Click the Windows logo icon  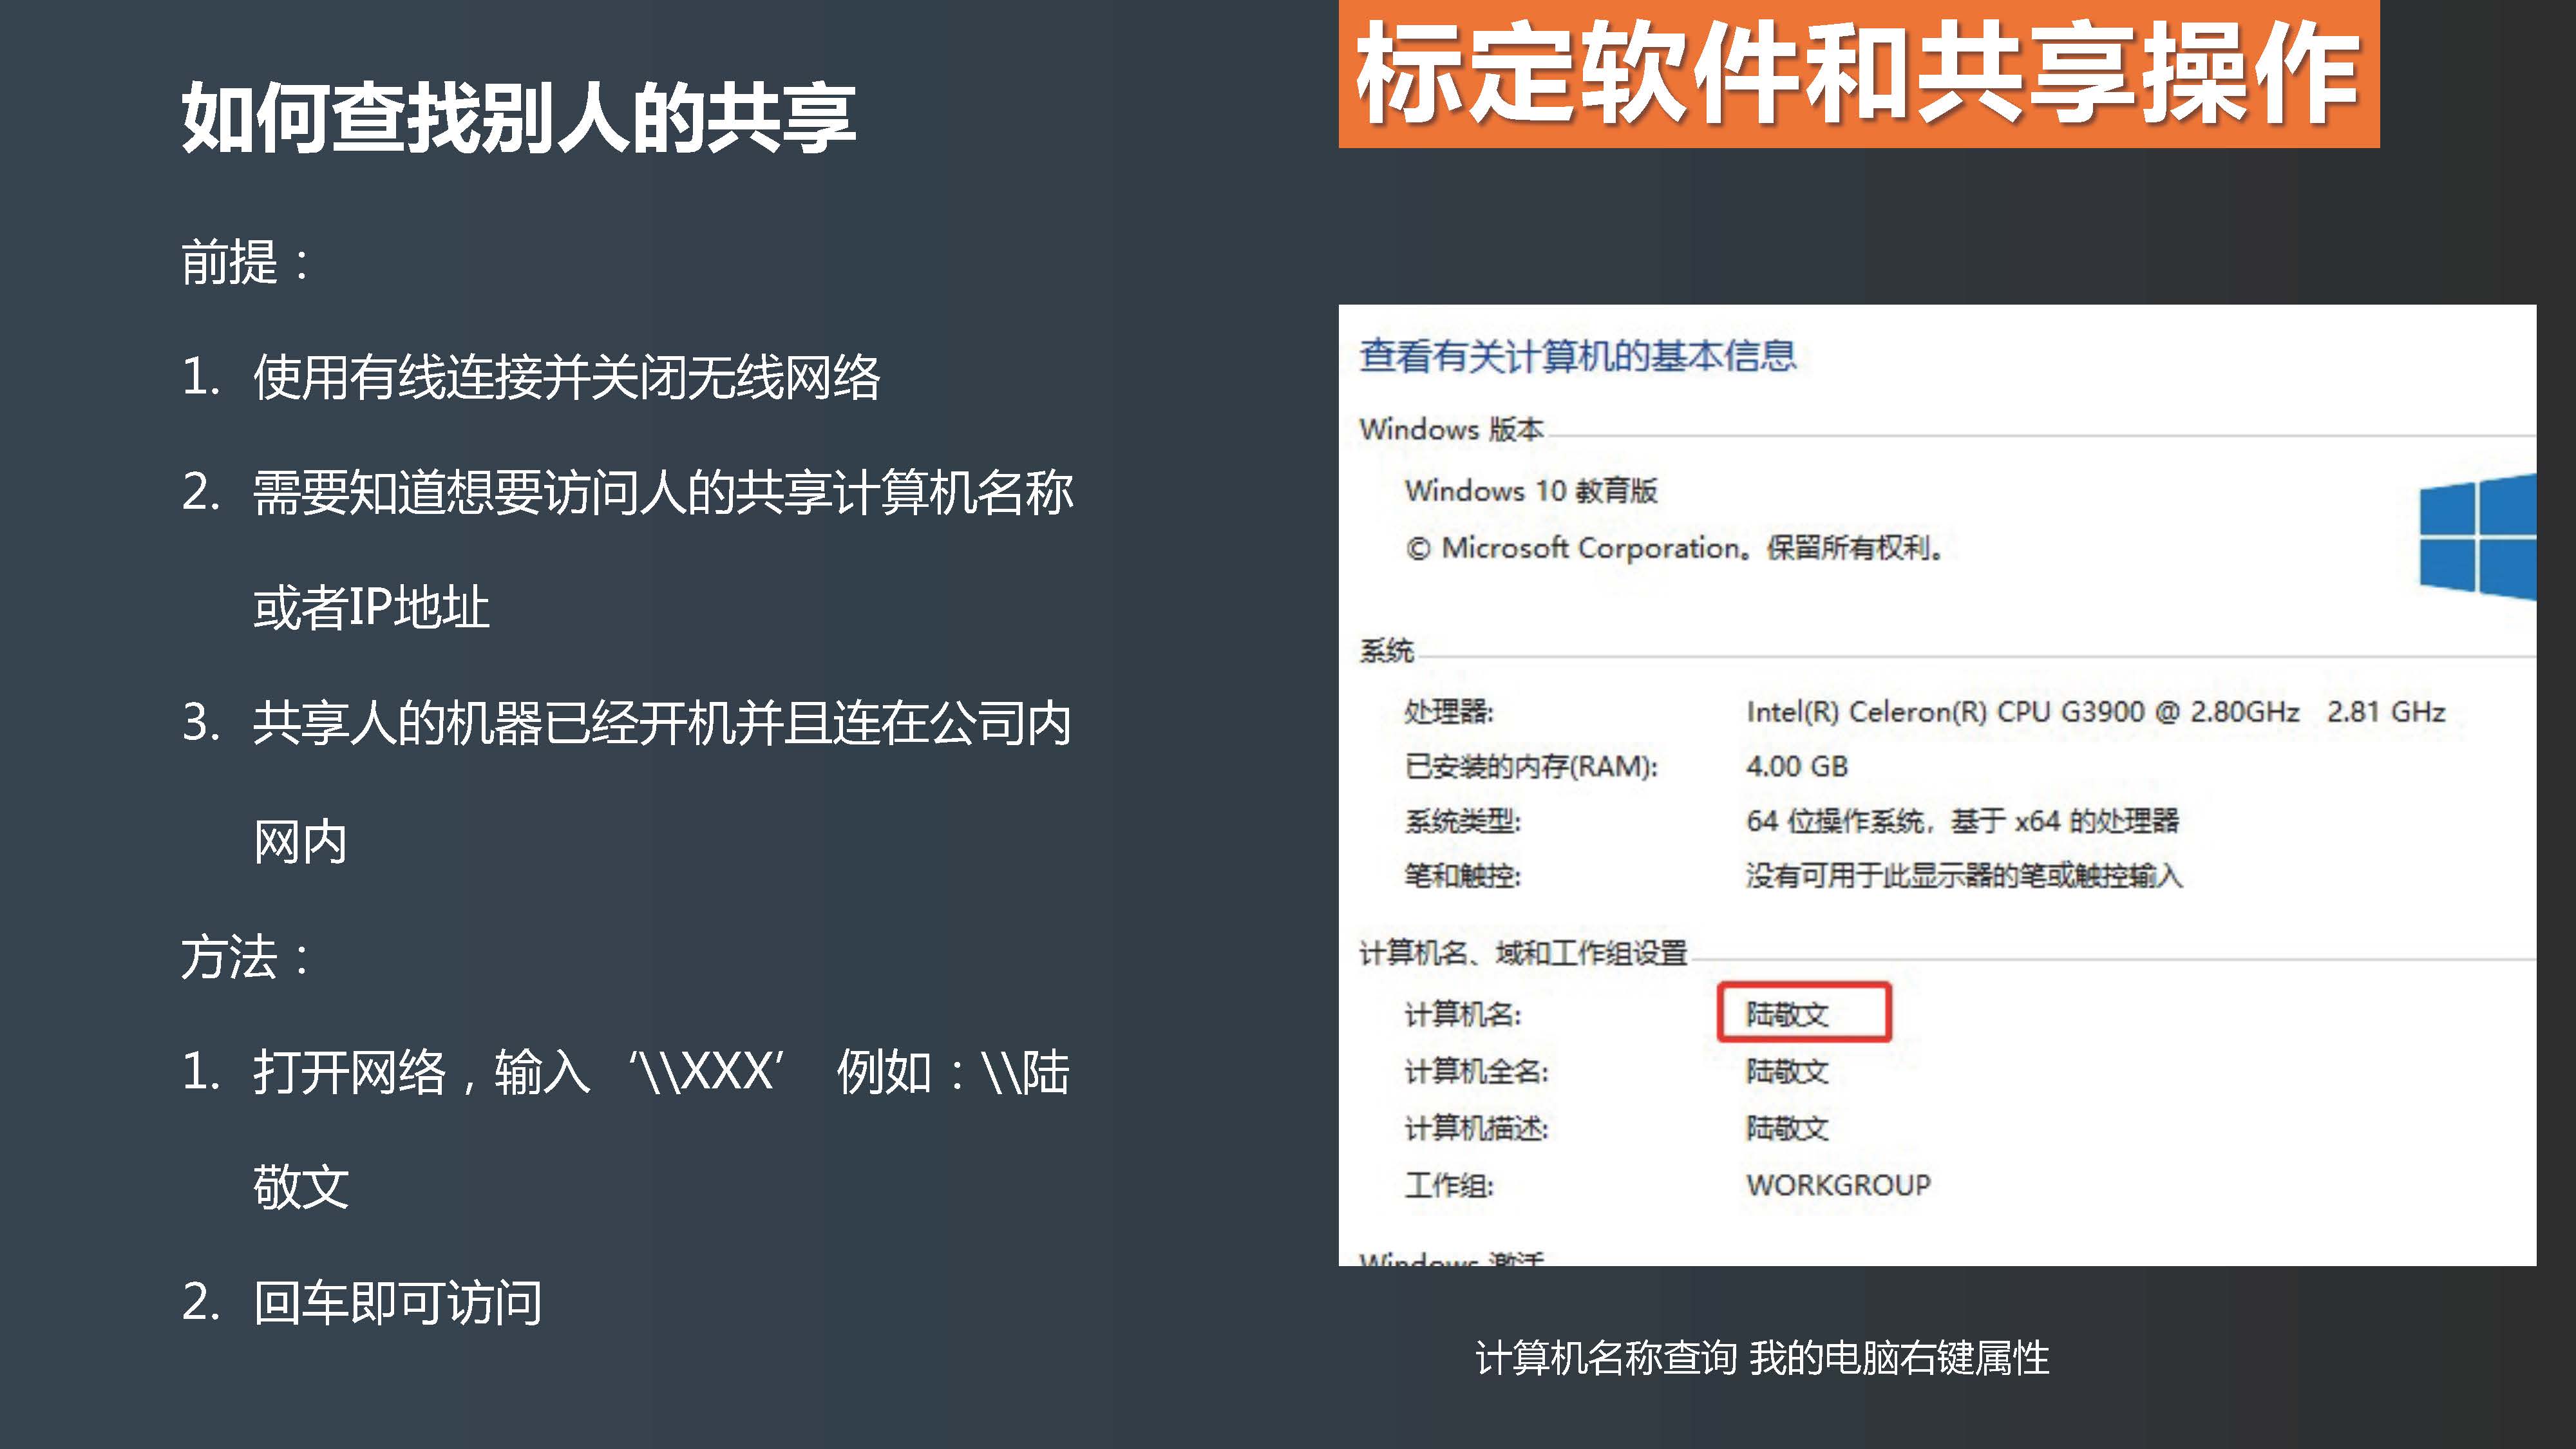pyautogui.click(x=2477, y=538)
